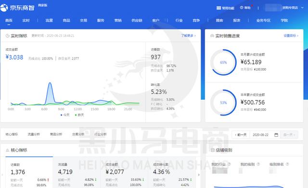Show next metrics with right carousel arrow
The height and width of the screenshot is (188, 308).
pos(199,175)
